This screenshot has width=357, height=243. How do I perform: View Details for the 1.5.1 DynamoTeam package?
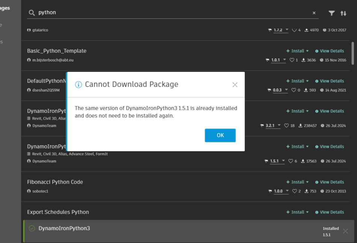point(330,147)
